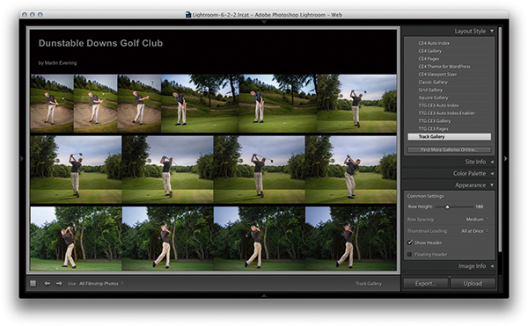Select highlighted Track Gallery layout
528x326 pixels.
click(x=449, y=136)
